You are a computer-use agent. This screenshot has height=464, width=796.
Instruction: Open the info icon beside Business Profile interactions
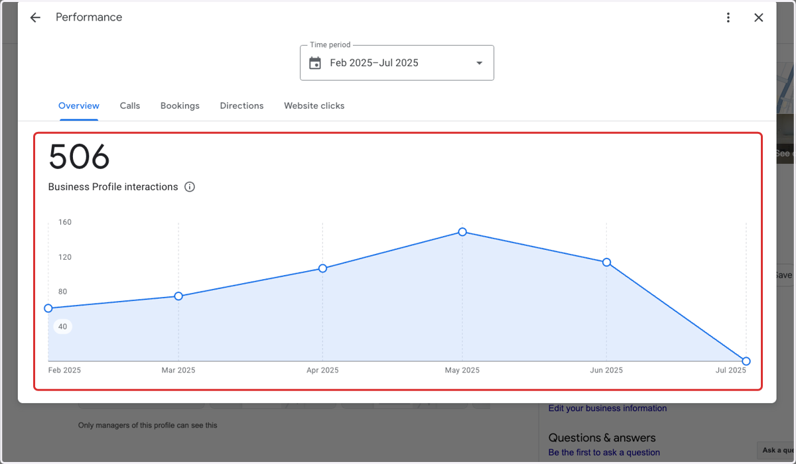pos(190,187)
